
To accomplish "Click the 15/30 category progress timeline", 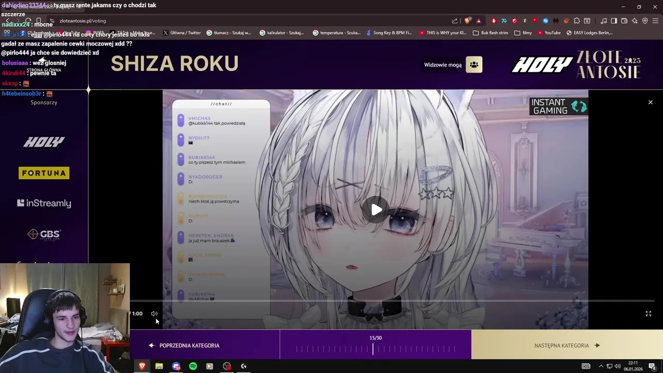I will pos(376,349).
